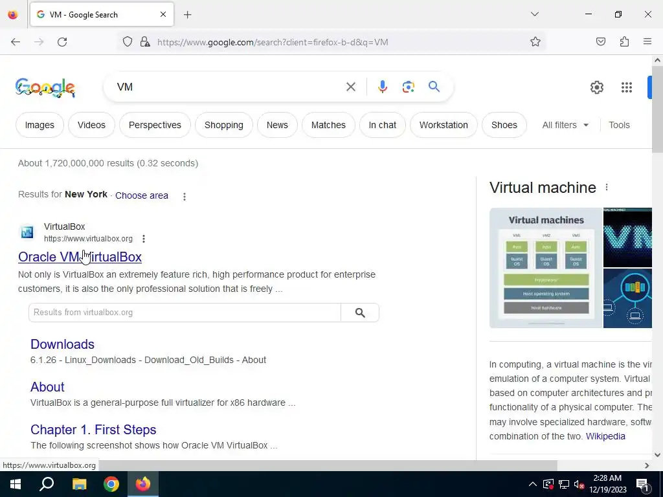Open Google quick settings gear

click(x=596, y=87)
